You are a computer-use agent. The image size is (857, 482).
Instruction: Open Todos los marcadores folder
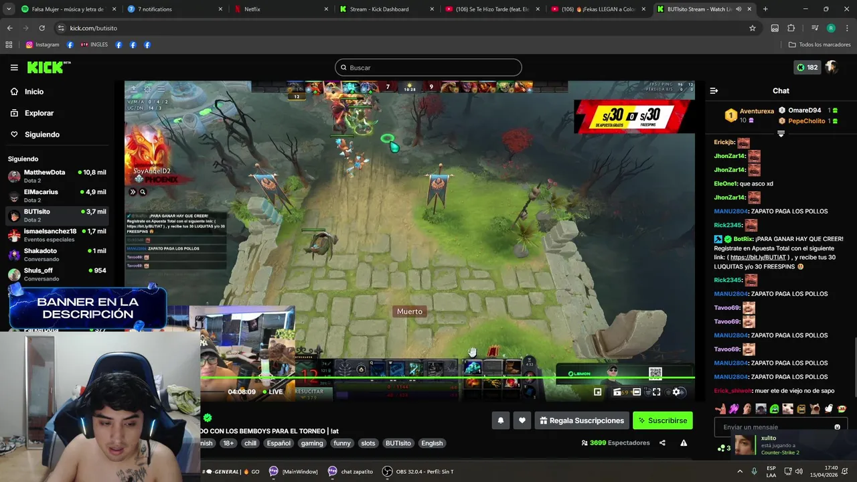point(820,45)
